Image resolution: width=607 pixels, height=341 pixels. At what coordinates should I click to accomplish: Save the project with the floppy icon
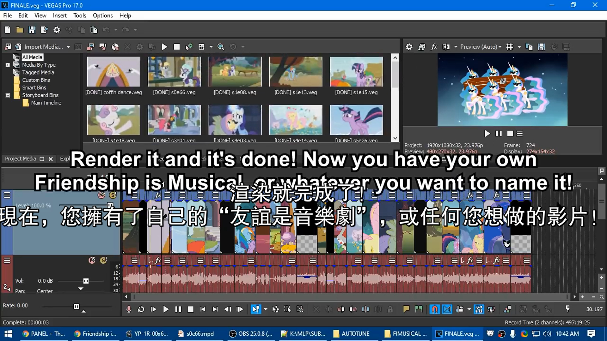pyautogui.click(x=32, y=30)
